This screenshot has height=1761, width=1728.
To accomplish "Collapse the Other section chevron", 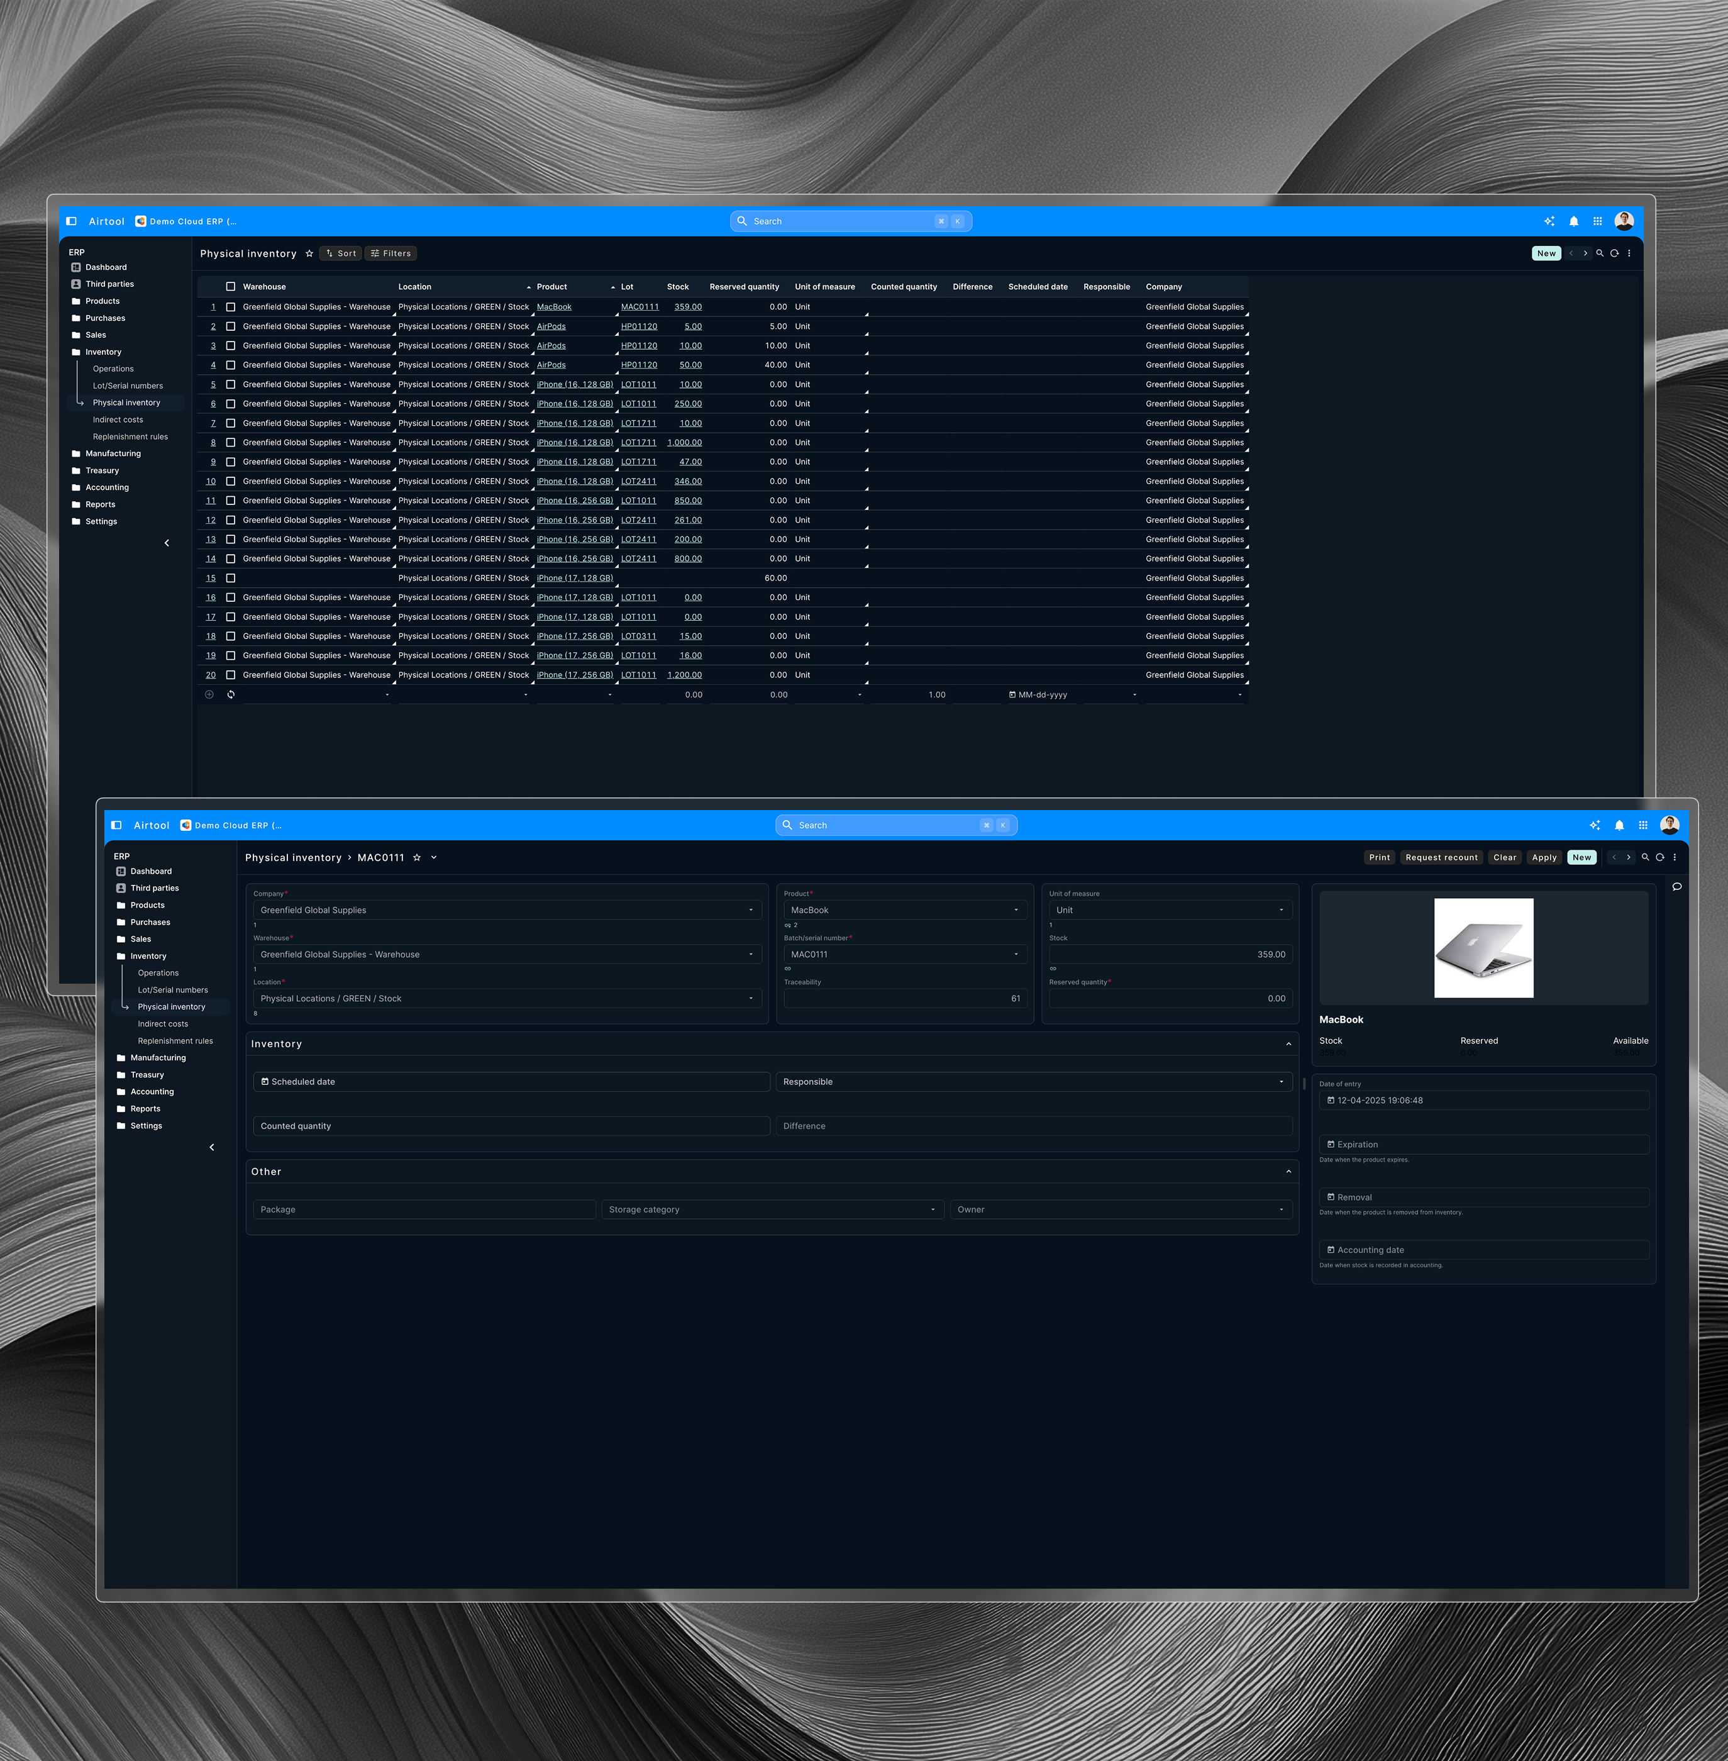I will click(1288, 1172).
